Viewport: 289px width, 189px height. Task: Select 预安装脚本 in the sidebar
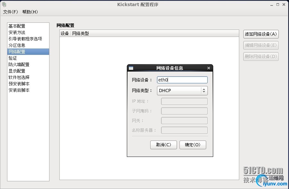pyautogui.click(x=28, y=84)
